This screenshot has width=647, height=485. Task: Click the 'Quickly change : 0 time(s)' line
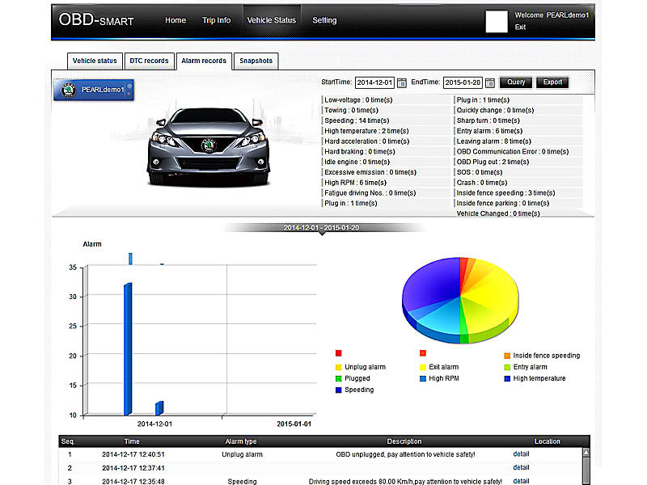tap(495, 110)
